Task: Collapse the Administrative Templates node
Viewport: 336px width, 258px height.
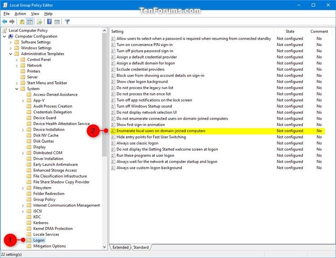Action: 10,54
